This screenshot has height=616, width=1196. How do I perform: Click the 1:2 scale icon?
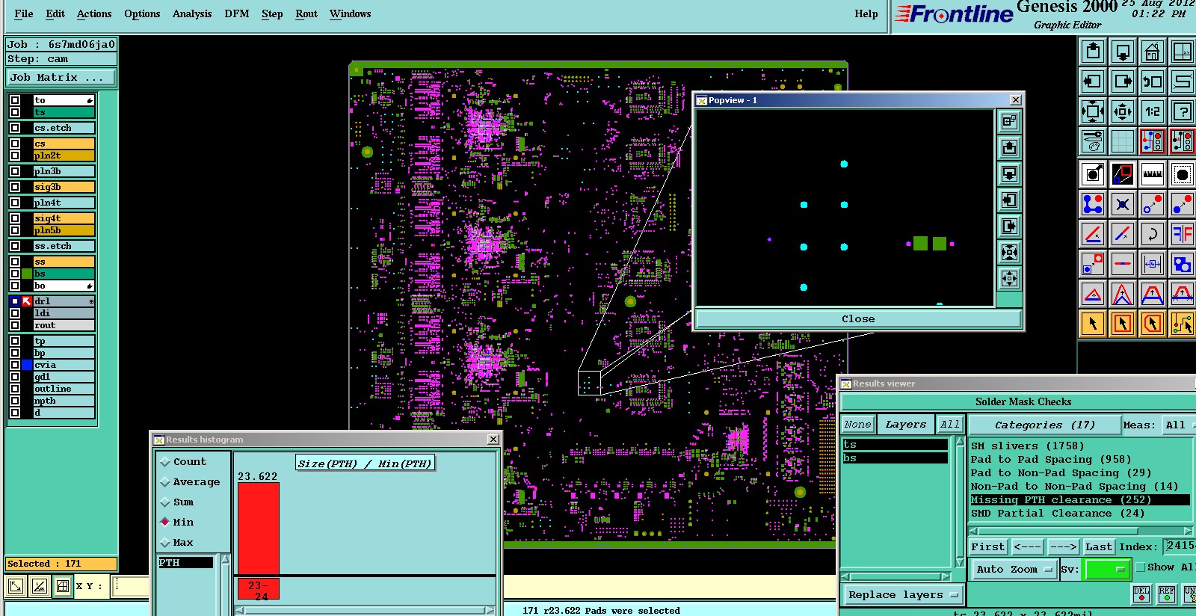1153,112
